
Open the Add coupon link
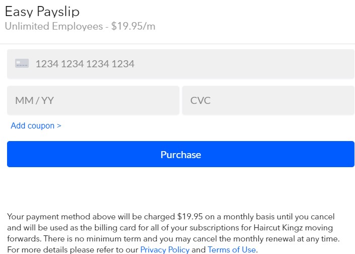click(x=36, y=125)
